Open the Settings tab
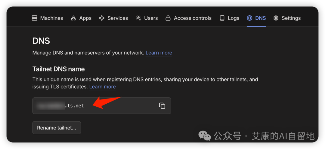325x149 pixels. pos(287,18)
